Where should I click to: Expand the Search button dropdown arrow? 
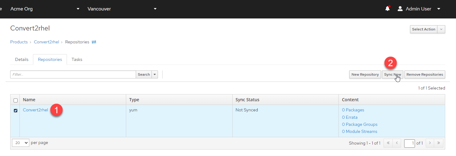coord(155,74)
